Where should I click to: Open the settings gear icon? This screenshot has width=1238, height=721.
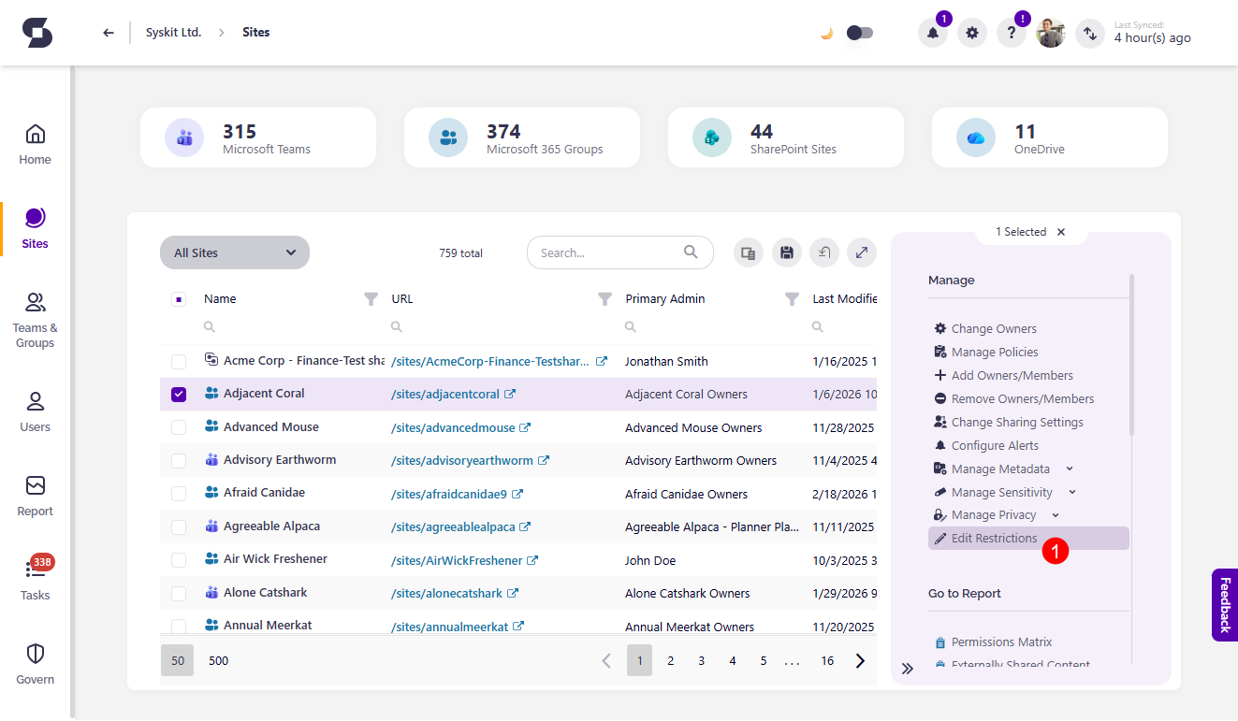pyautogui.click(x=972, y=34)
